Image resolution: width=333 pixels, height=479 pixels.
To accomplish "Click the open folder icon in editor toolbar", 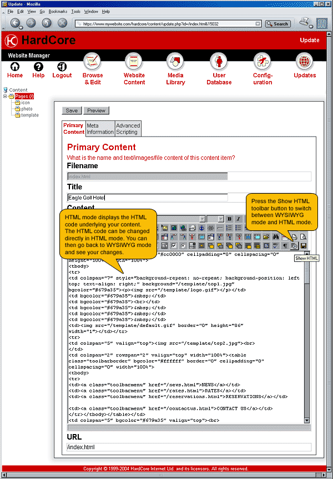I will point(266,237).
